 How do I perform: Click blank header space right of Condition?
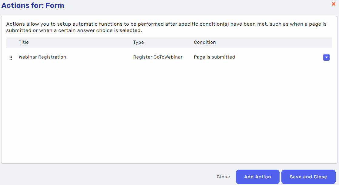[274, 42]
